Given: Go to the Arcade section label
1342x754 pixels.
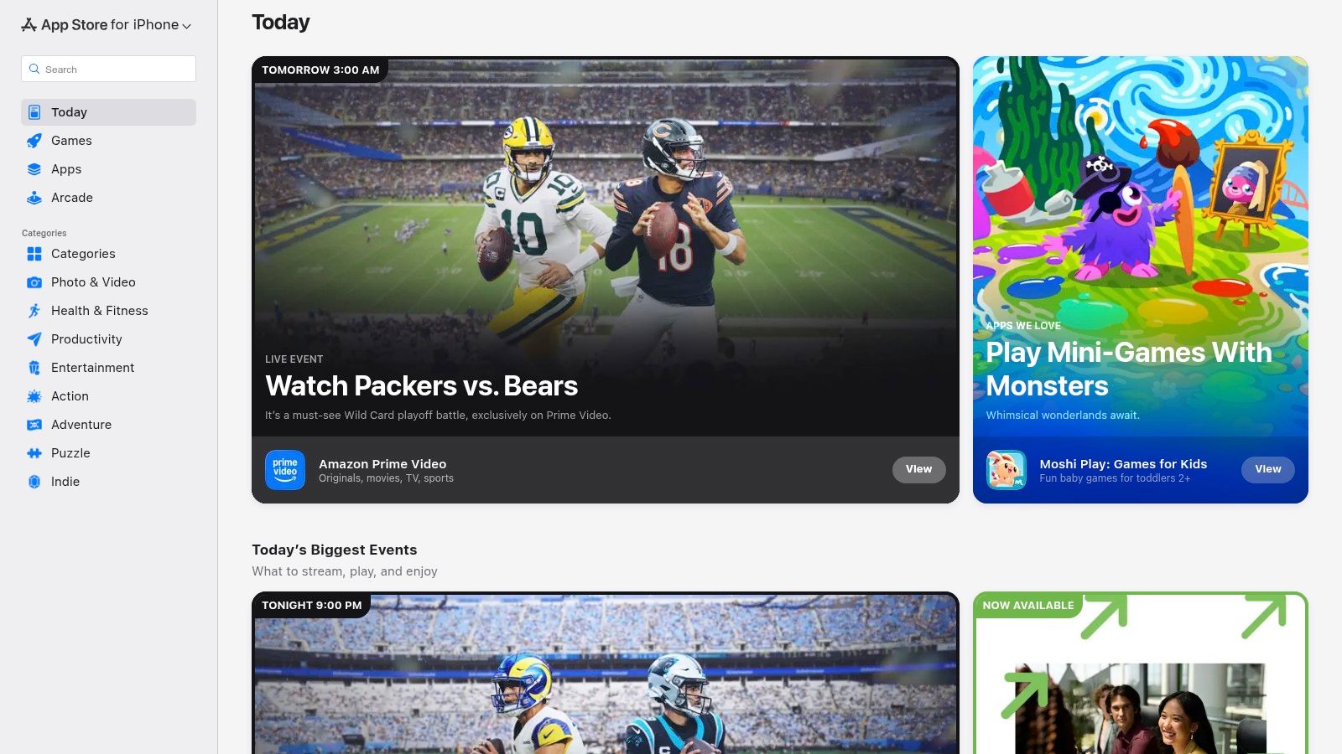Looking at the screenshot, I should pyautogui.click(x=72, y=198).
